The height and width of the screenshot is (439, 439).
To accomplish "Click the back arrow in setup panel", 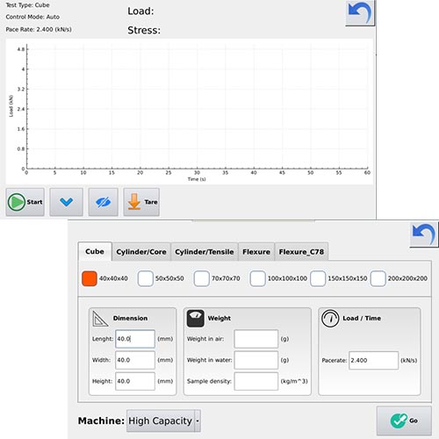I will tap(424, 234).
